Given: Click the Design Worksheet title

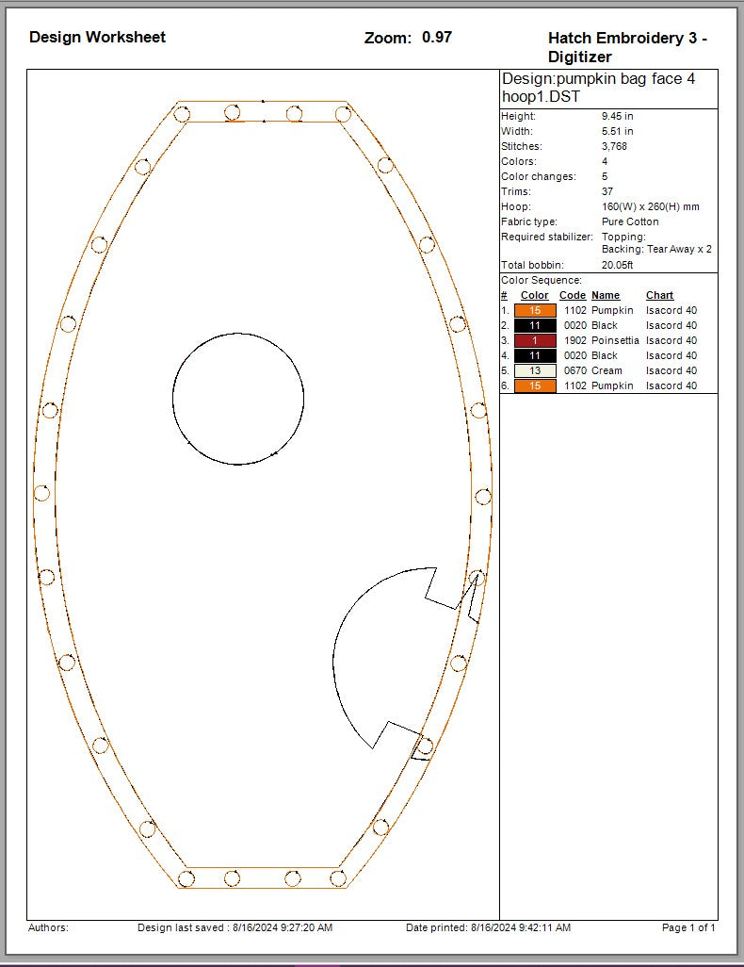Looking at the screenshot, I should tap(97, 37).
